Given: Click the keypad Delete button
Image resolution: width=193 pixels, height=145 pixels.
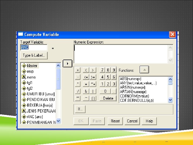Looking at the screenshot, I should (108, 98).
